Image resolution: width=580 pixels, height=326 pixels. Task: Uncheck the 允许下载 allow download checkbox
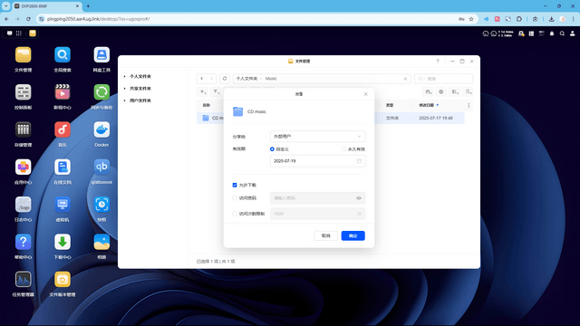[235, 185]
